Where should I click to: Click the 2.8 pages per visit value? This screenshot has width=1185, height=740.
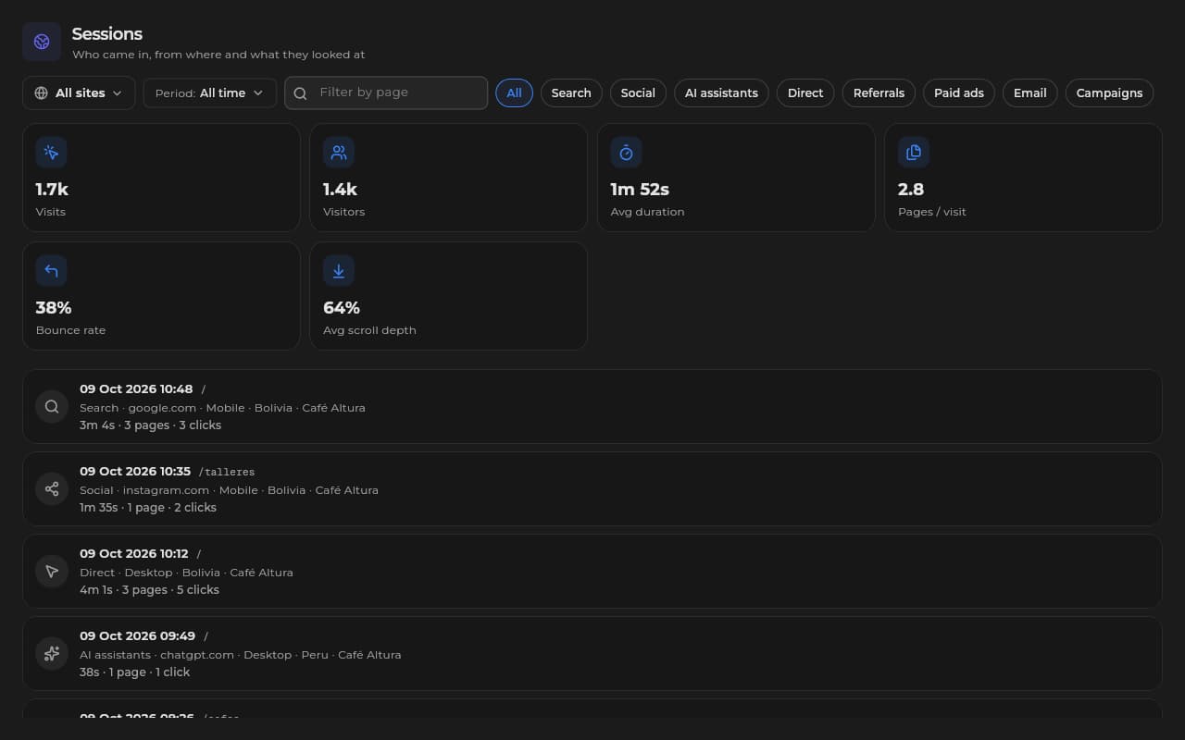(x=911, y=189)
